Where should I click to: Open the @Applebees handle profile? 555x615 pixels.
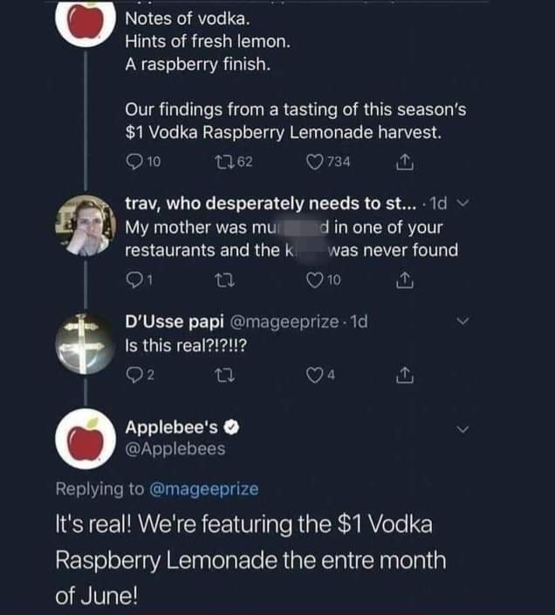[x=175, y=449]
